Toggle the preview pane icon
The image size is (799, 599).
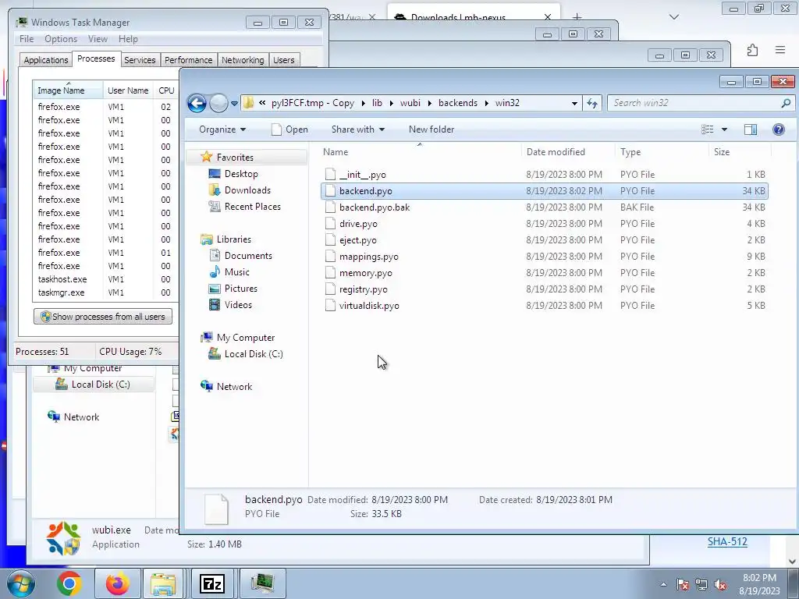[751, 129]
